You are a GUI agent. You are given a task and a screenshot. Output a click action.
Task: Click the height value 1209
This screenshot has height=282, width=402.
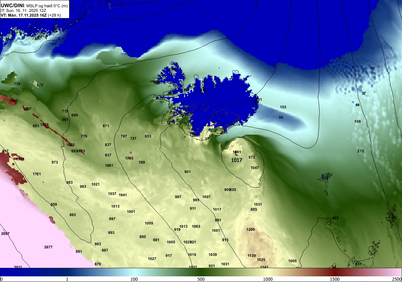tap(251, 230)
